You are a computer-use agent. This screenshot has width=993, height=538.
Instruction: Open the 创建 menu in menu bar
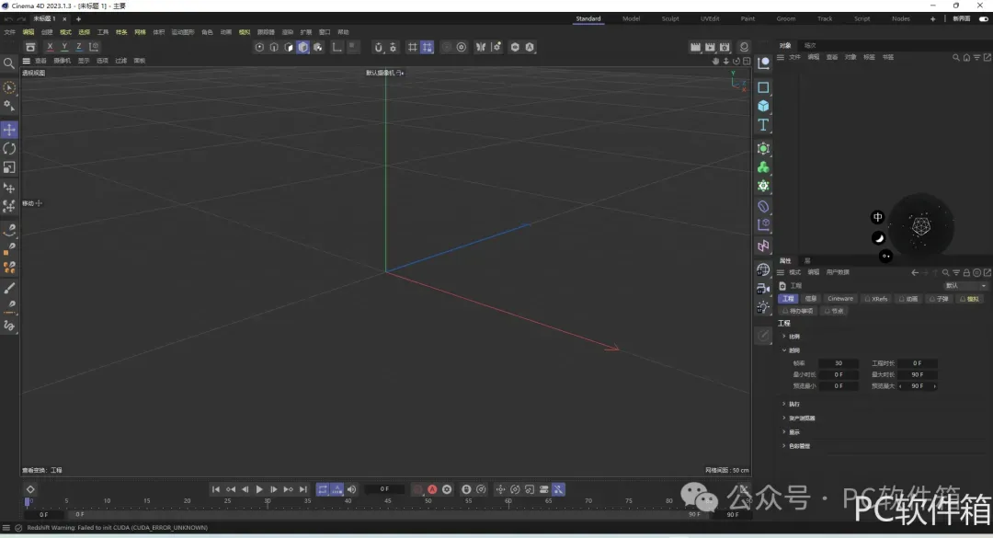tap(47, 31)
